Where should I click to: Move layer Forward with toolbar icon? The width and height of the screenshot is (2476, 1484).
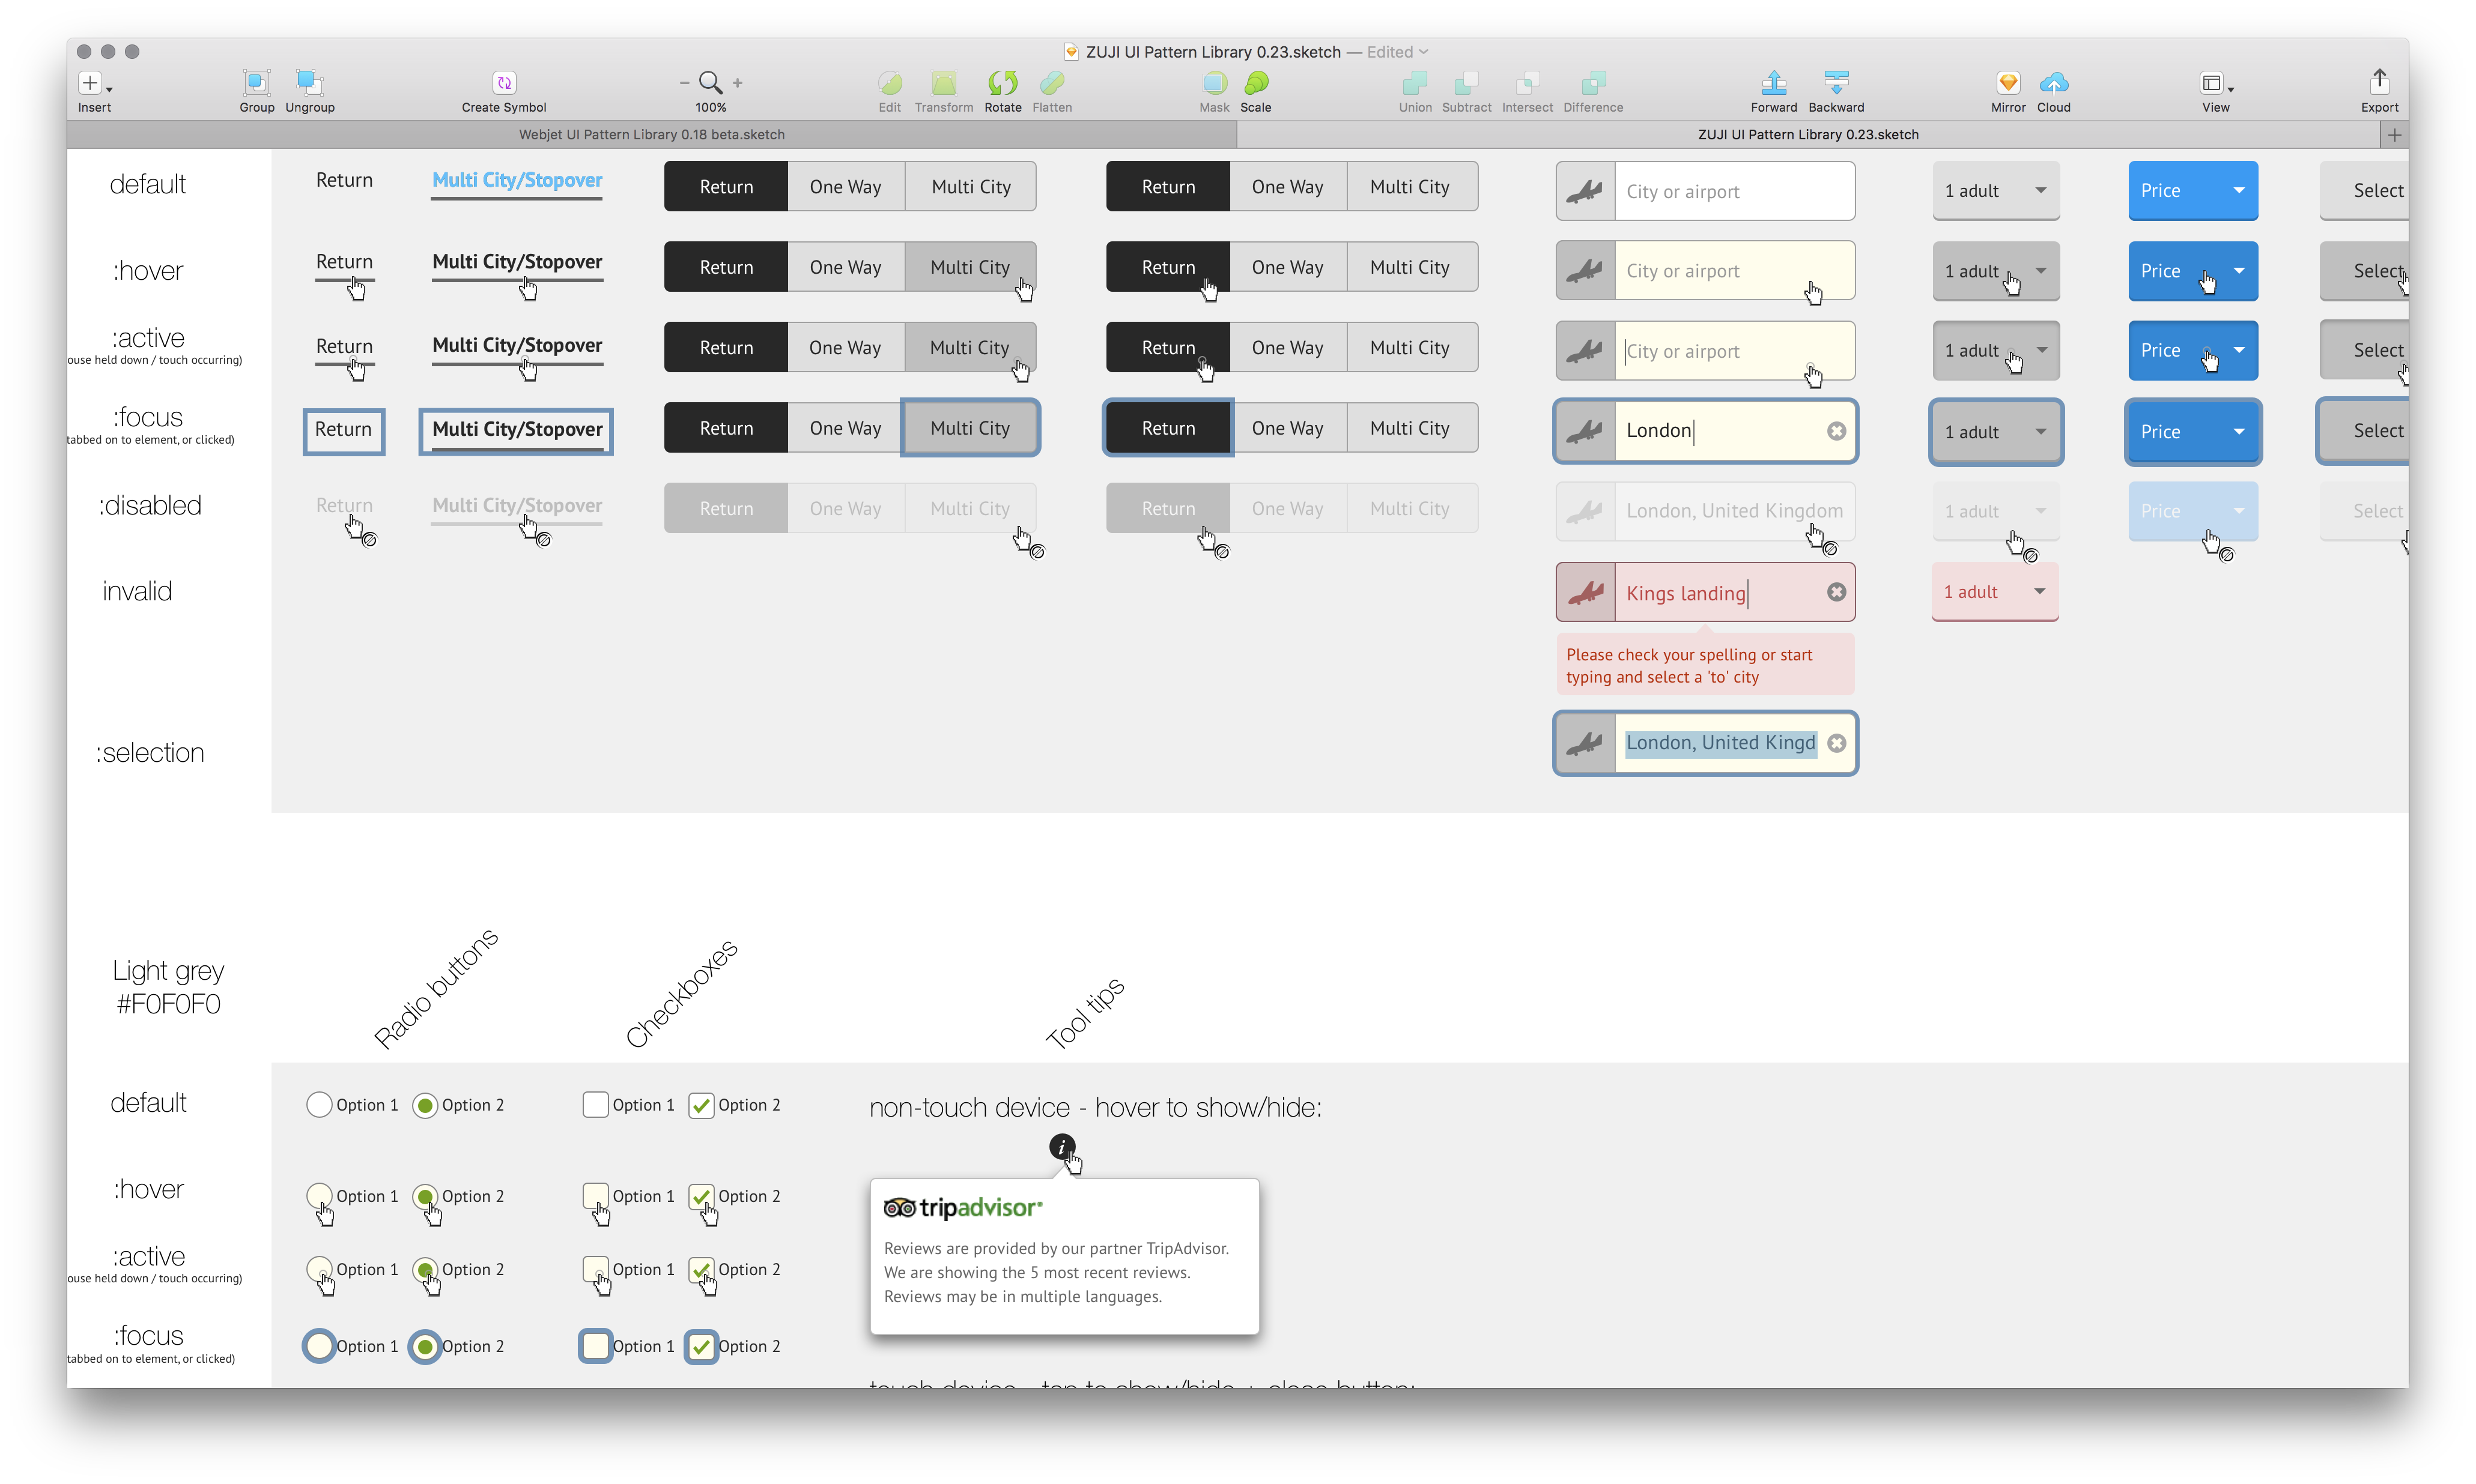click(x=1774, y=83)
